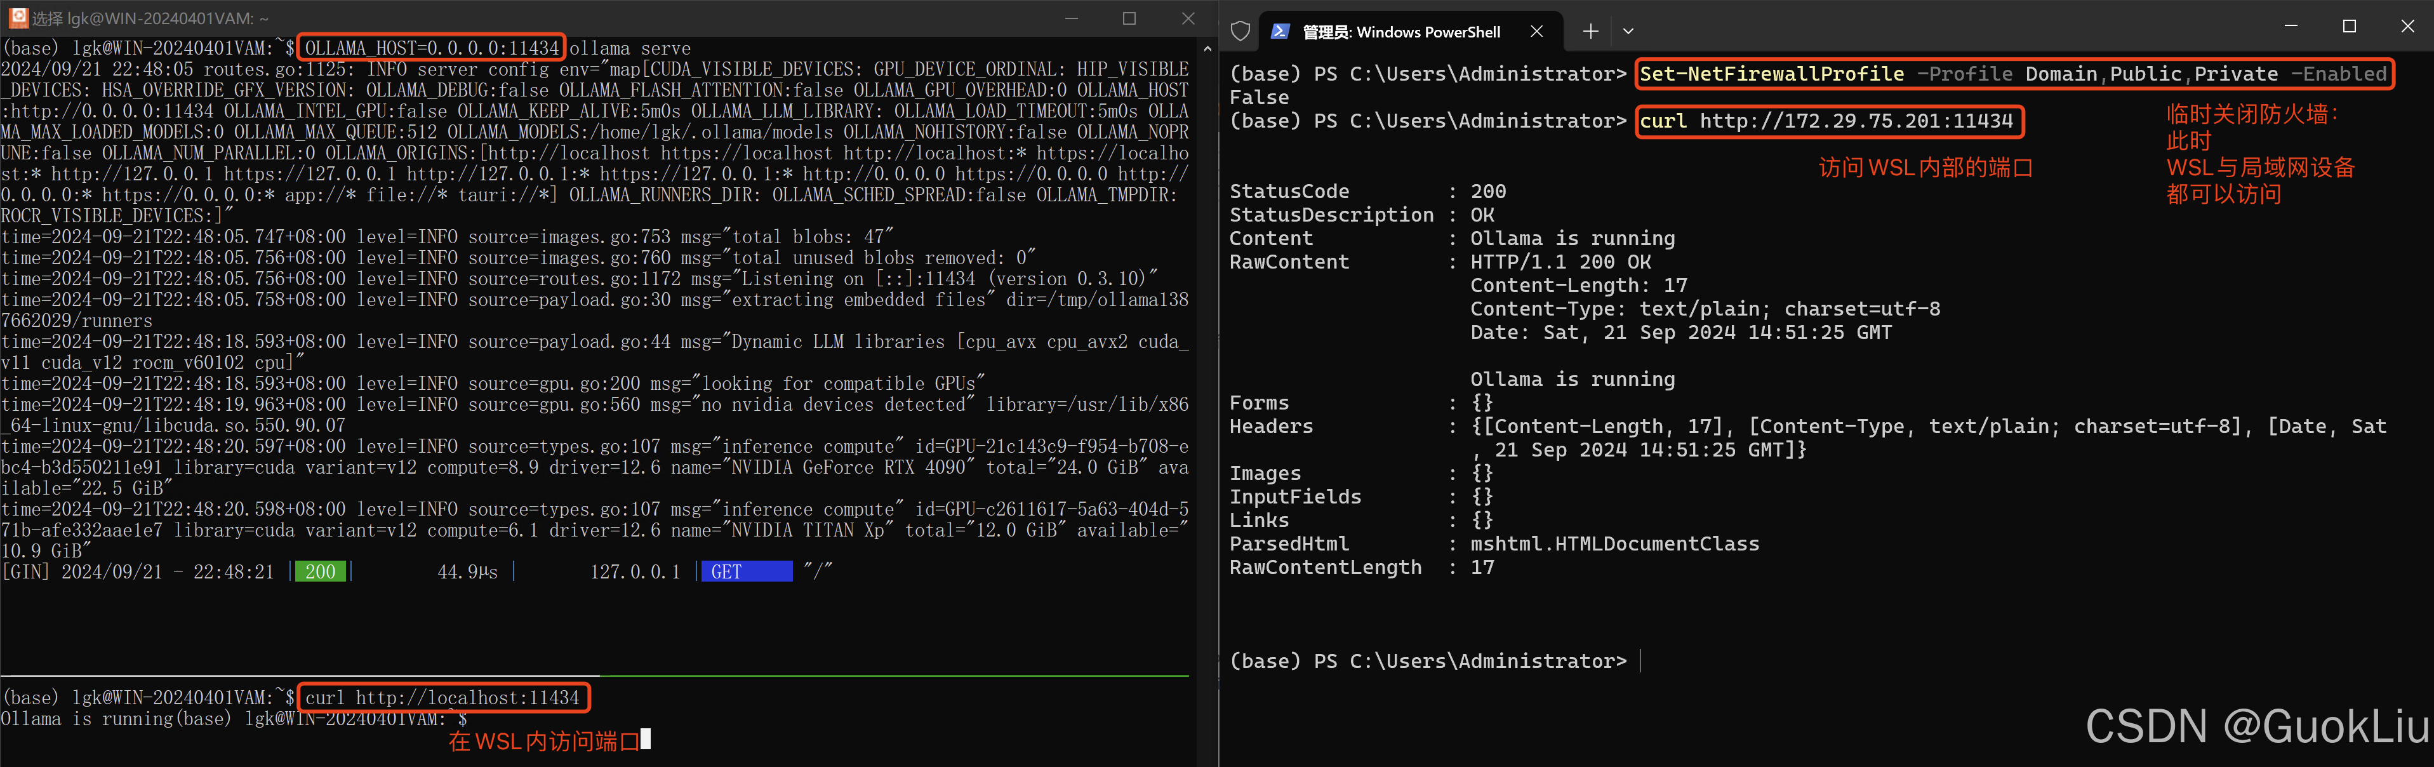Viewport: 2434px width, 767px height.
Task: Click the HTTP/1.1 200 OK text
Action: (x=1561, y=263)
